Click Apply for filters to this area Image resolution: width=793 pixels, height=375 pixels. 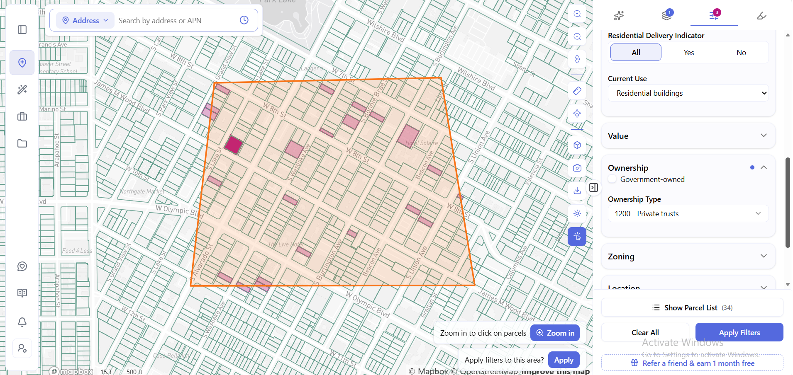(564, 360)
